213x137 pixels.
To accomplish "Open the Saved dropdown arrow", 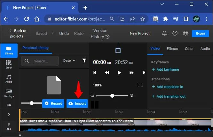I will [53, 33].
